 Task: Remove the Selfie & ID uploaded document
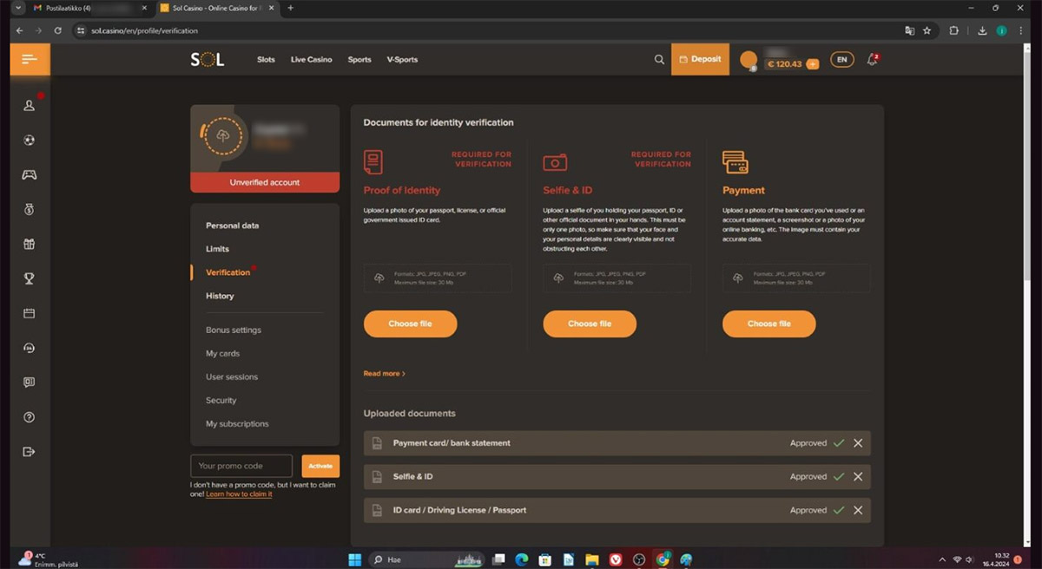tap(858, 476)
